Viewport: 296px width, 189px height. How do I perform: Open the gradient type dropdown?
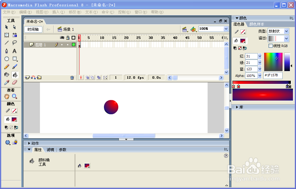tap(286, 31)
